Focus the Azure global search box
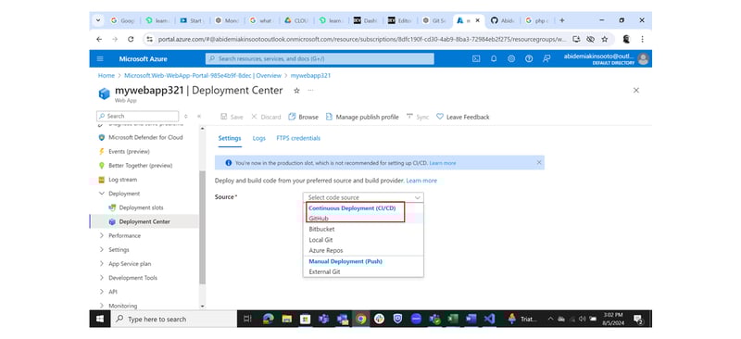 pyautogui.click(x=320, y=58)
